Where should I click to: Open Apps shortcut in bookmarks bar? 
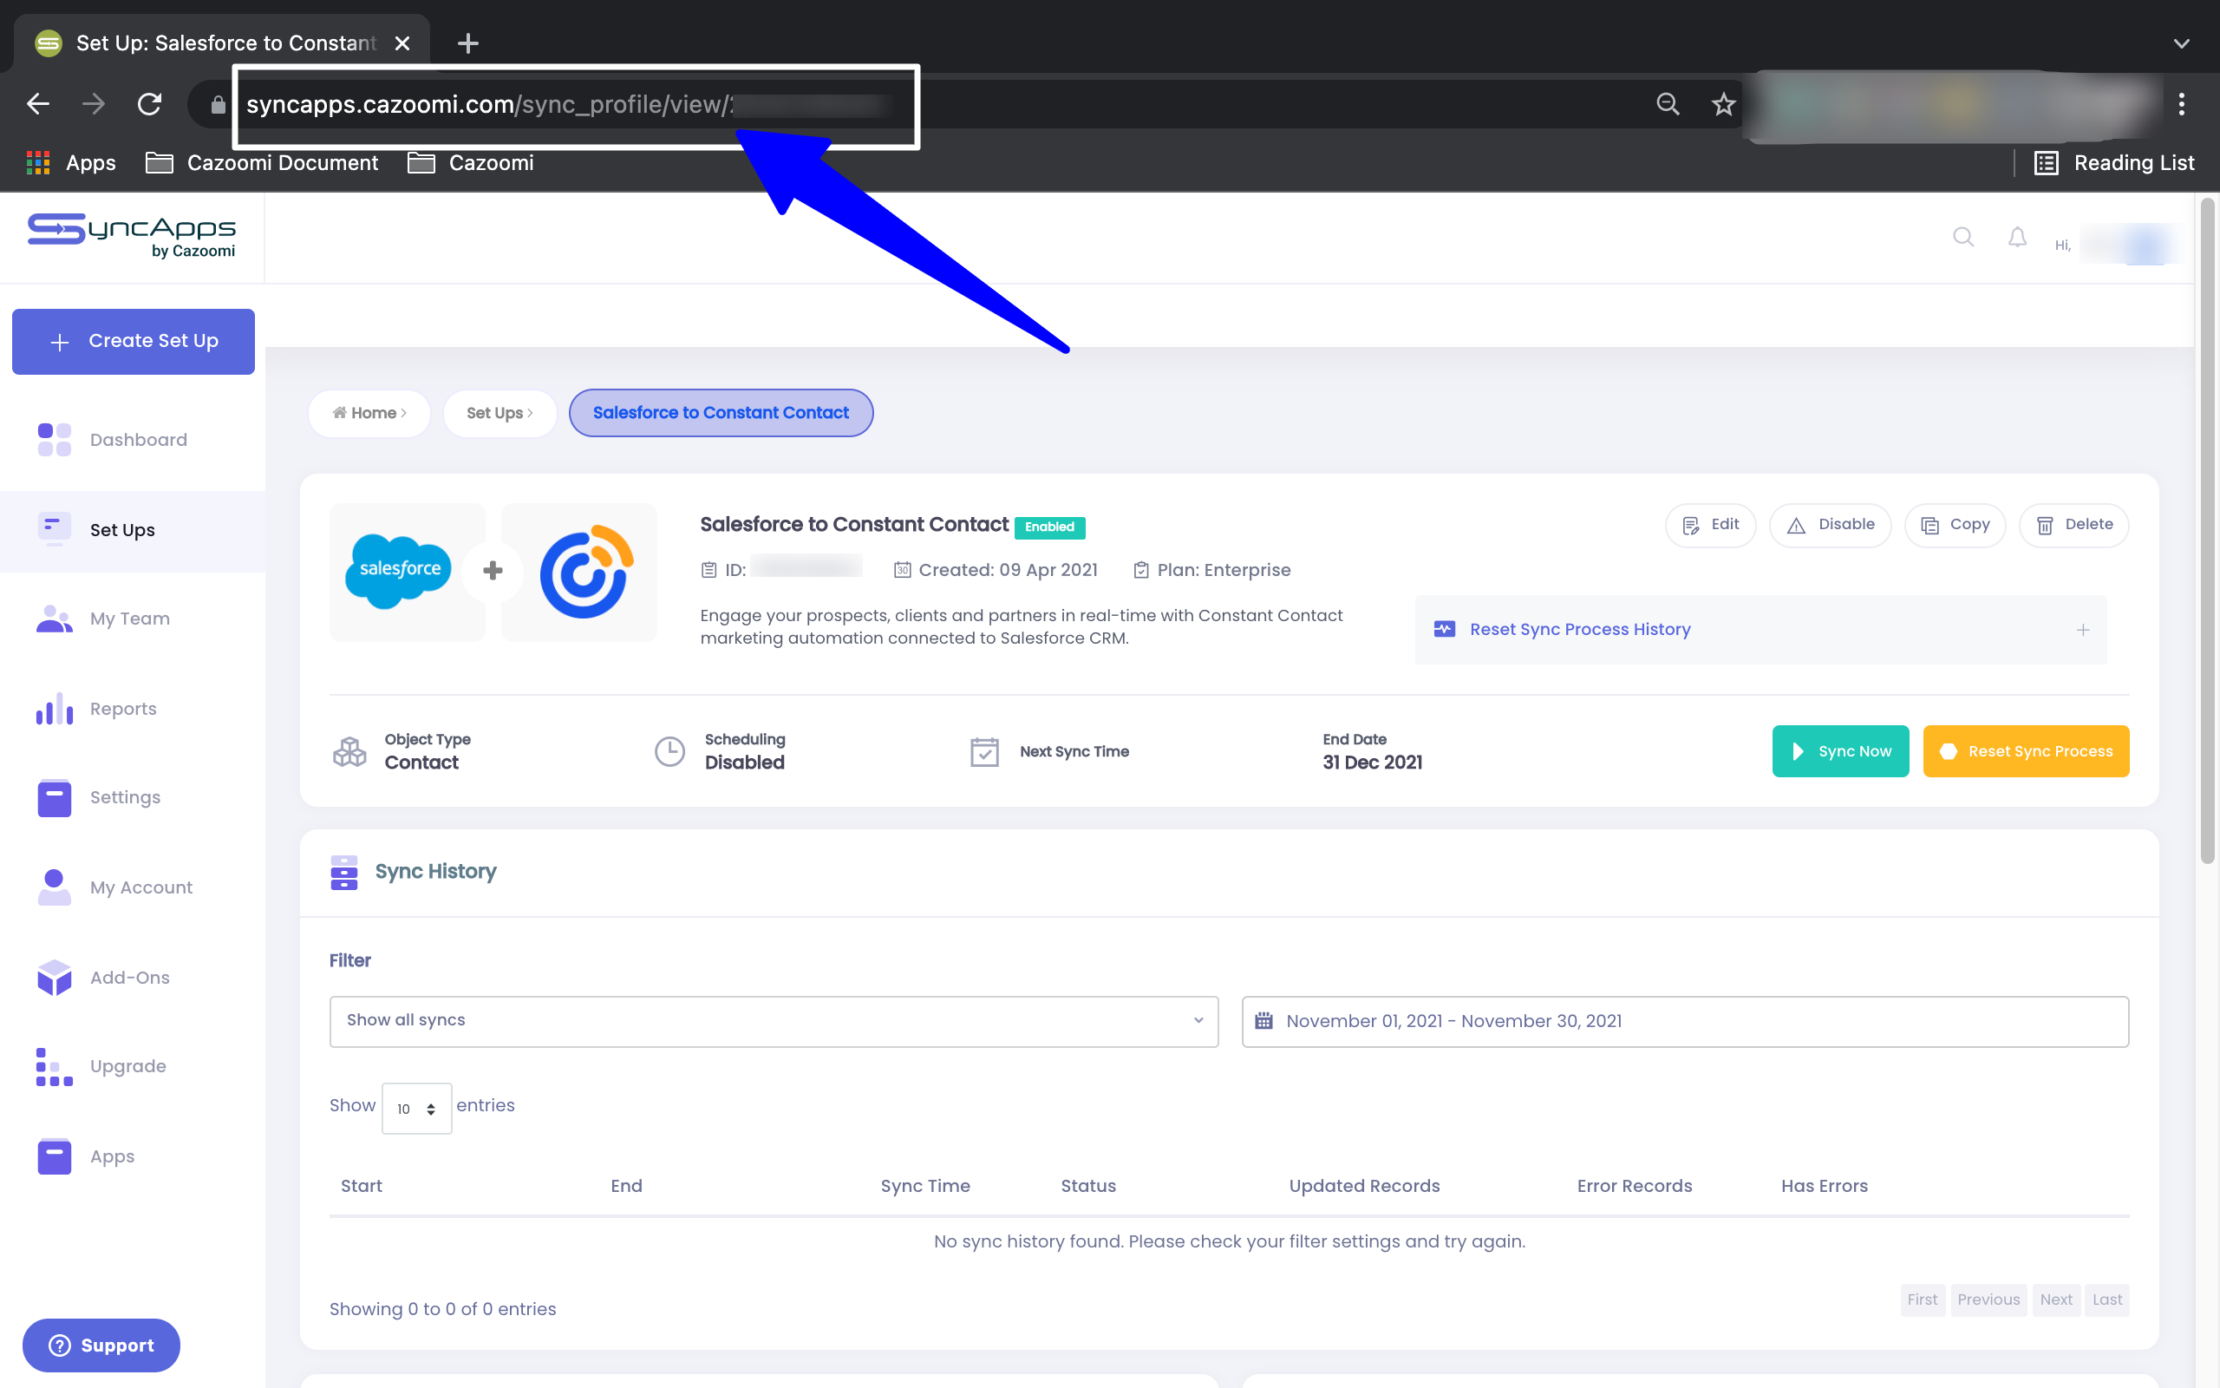click(x=72, y=163)
